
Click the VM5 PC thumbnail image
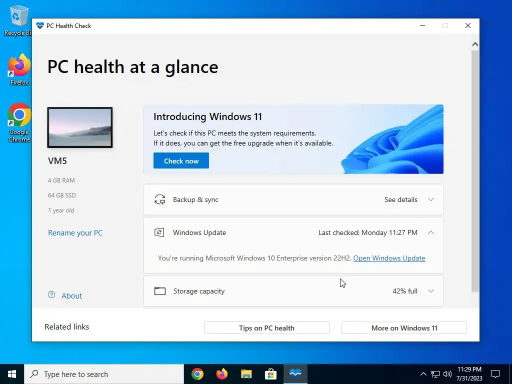coord(80,127)
